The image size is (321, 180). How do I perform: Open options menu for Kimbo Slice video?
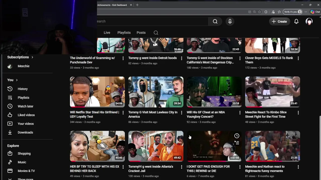click(298, 113)
